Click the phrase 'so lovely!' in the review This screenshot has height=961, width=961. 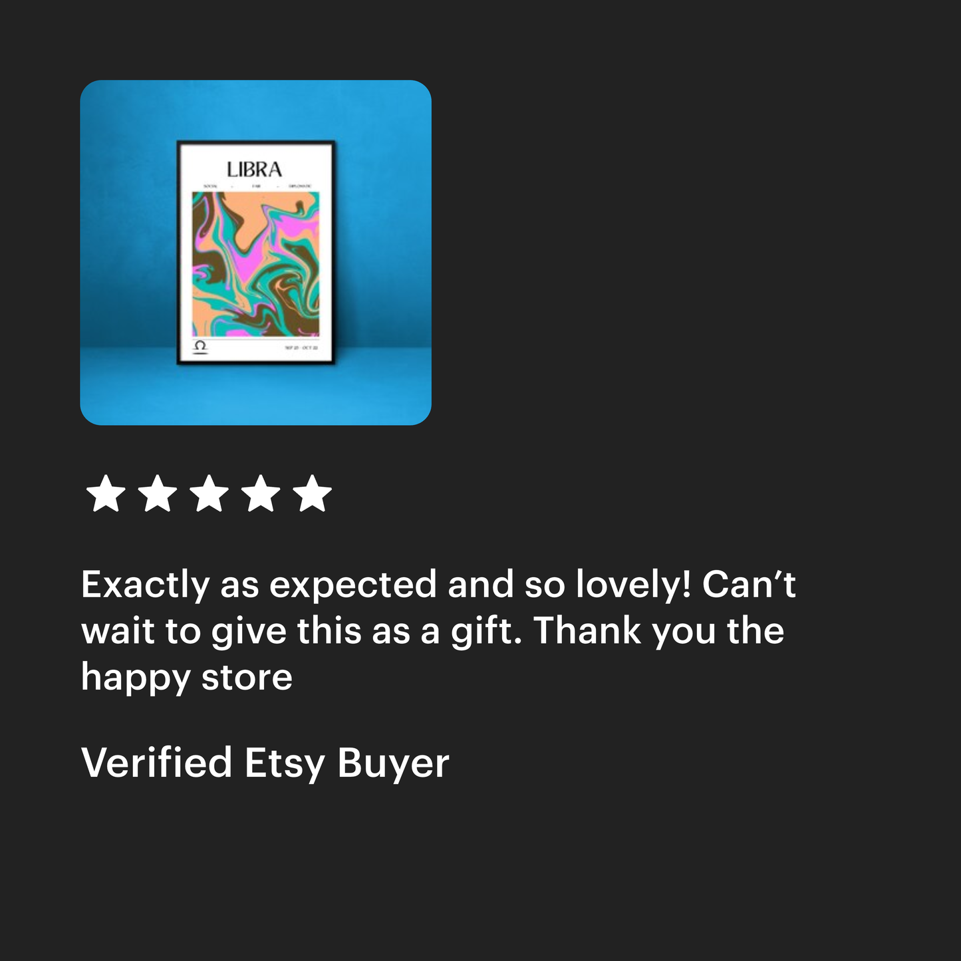[608, 585]
